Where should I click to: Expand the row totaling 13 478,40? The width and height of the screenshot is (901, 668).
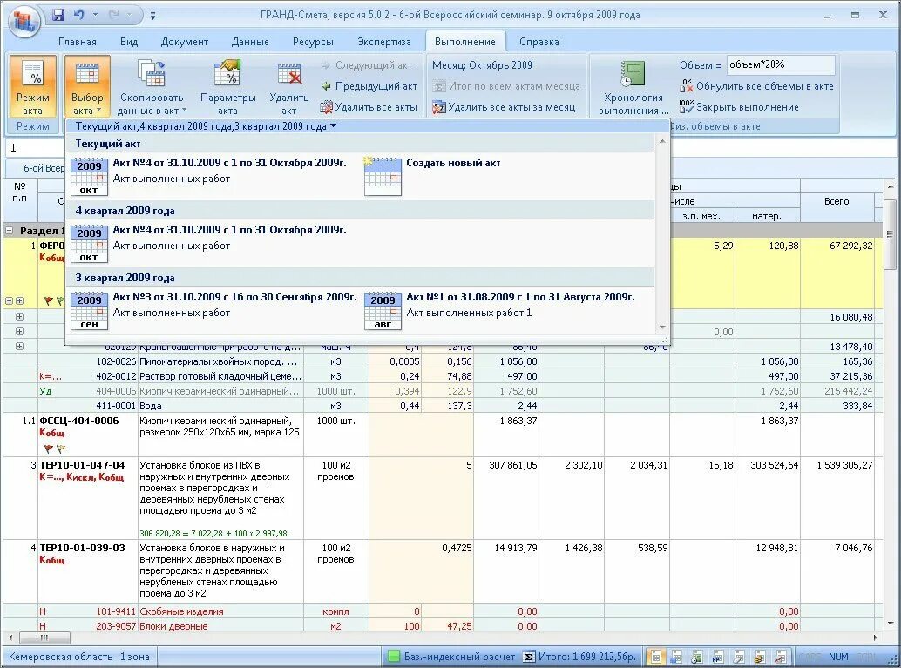(19, 347)
